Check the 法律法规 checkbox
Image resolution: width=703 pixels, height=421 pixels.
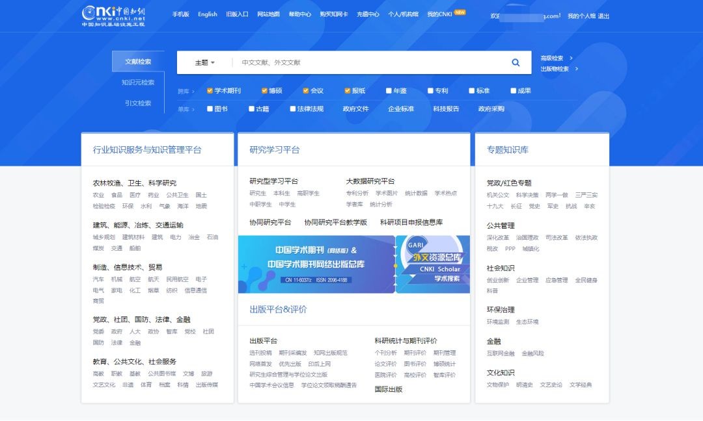tap(293, 108)
